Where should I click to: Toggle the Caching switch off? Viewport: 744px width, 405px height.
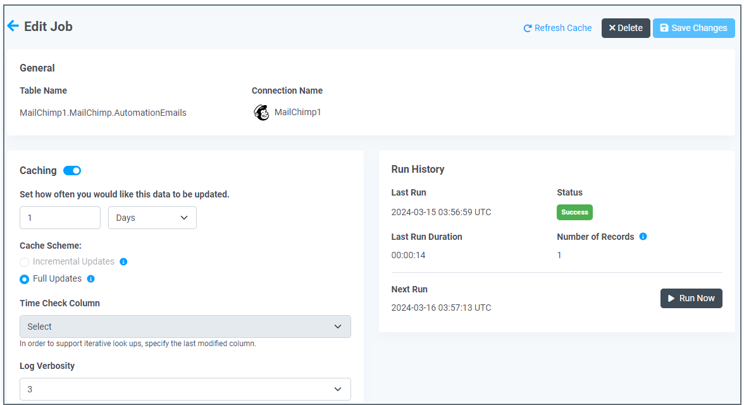[72, 170]
